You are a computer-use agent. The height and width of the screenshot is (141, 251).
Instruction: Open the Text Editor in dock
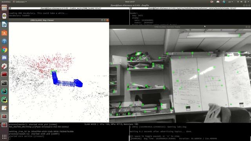[x=4, y=108]
